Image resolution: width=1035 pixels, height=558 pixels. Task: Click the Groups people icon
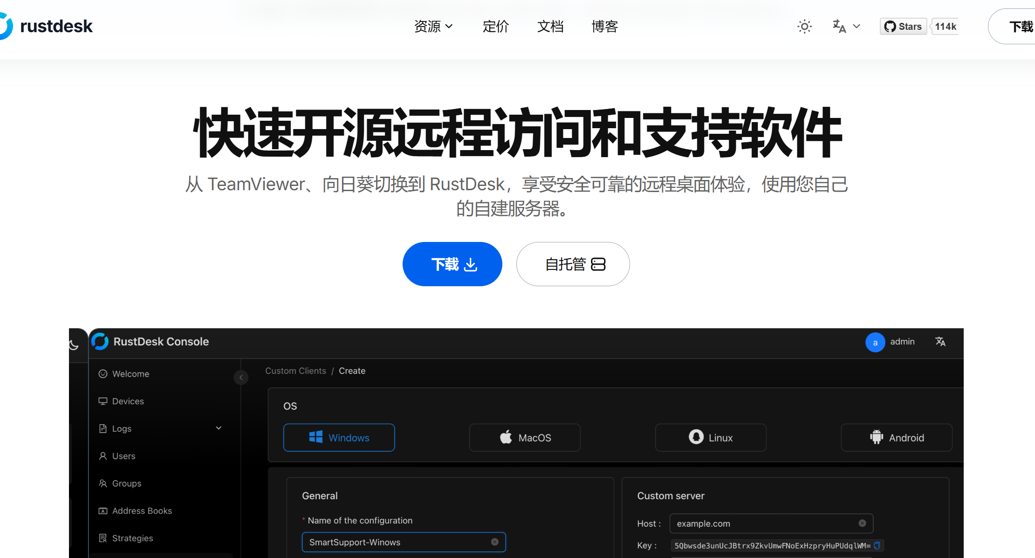103,483
